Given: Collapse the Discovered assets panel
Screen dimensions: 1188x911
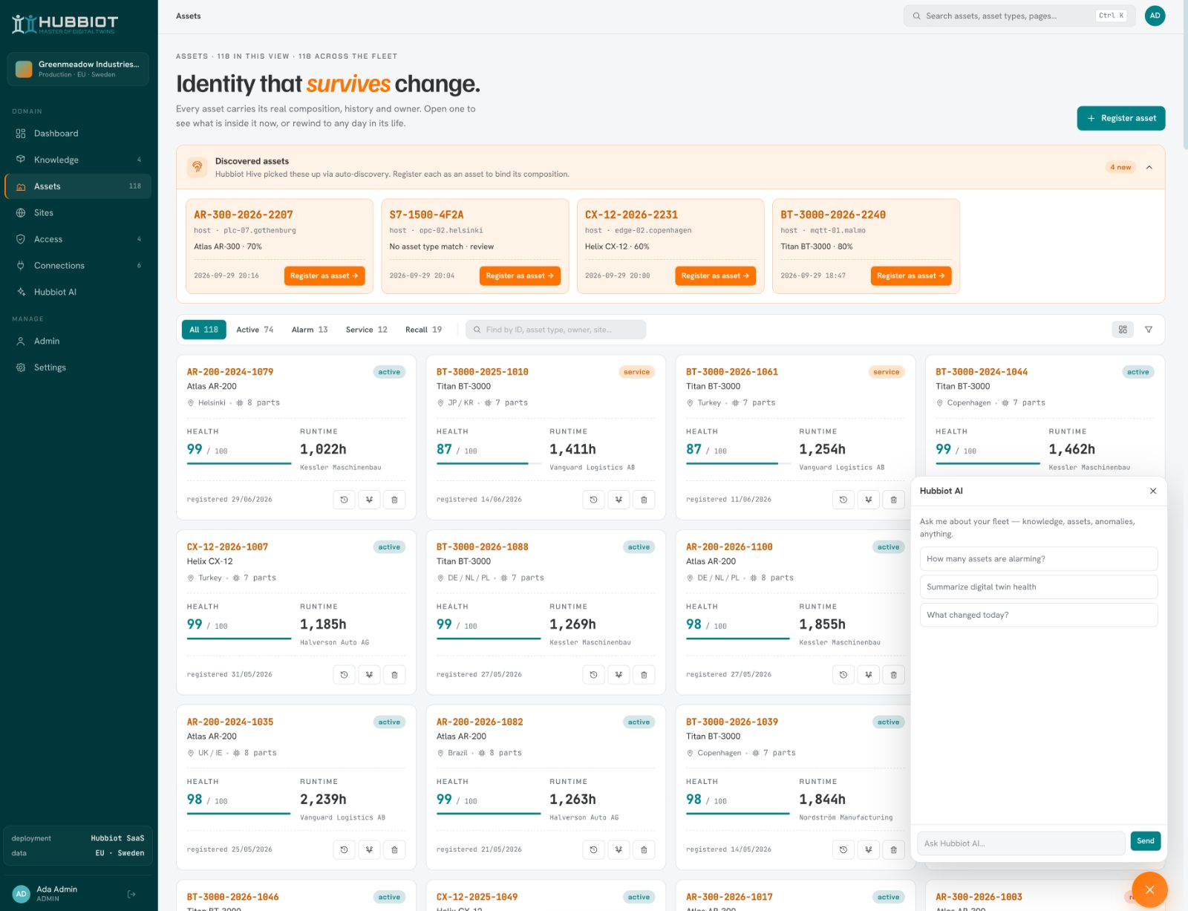Looking at the screenshot, I should click(1149, 167).
